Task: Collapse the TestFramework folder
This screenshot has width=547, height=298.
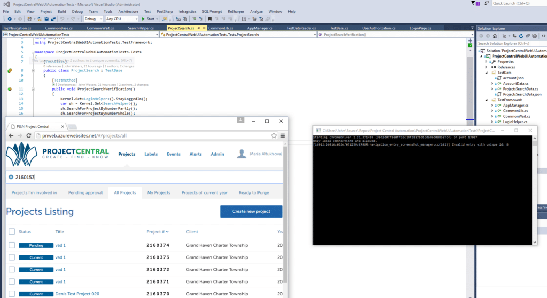Action: [x=487, y=100]
